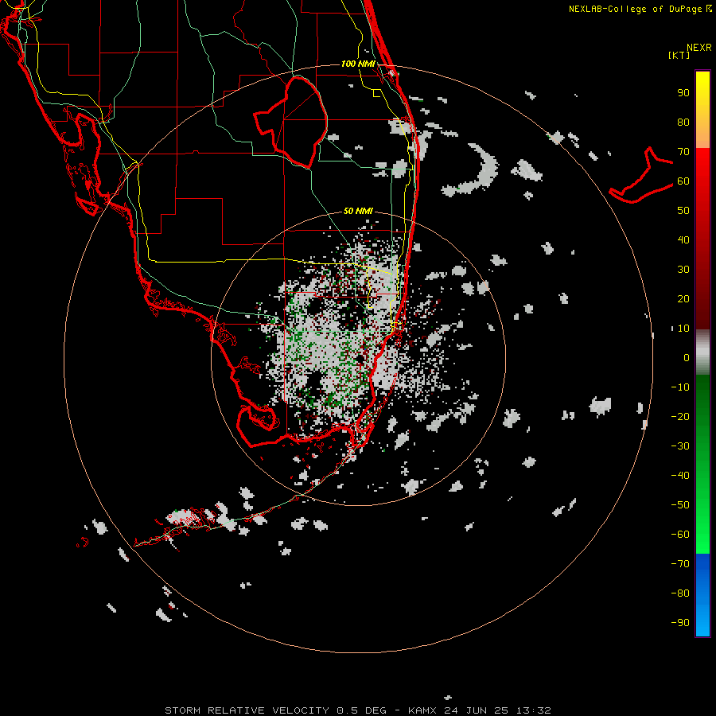The image size is (716, 716).
Task: Click the KT units label above the color scale
Action: (x=679, y=55)
